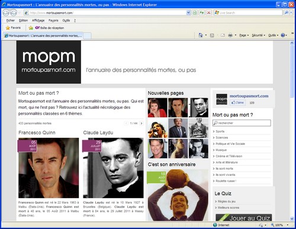Open the Favoris menu in menu bar
Viewport: 296px width, 229px height.
point(53,20)
